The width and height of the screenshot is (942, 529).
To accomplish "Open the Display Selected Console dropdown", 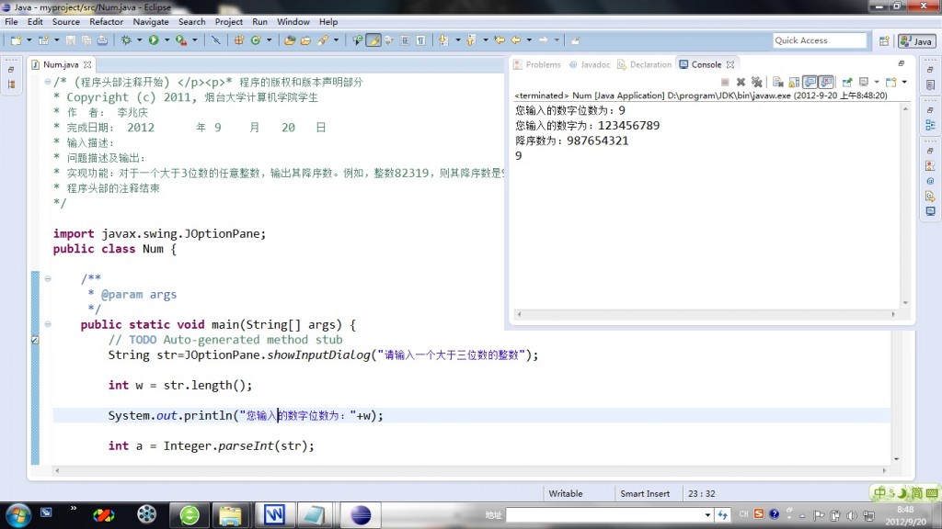I will click(x=877, y=82).
